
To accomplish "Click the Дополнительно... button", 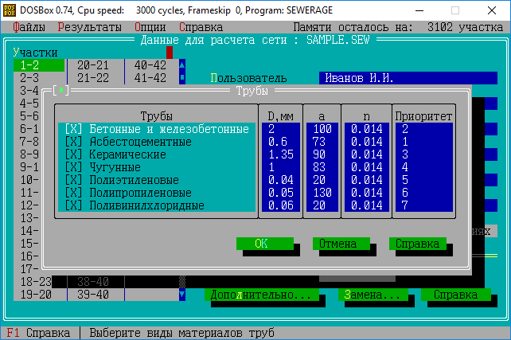I will [x=260, y=295].
